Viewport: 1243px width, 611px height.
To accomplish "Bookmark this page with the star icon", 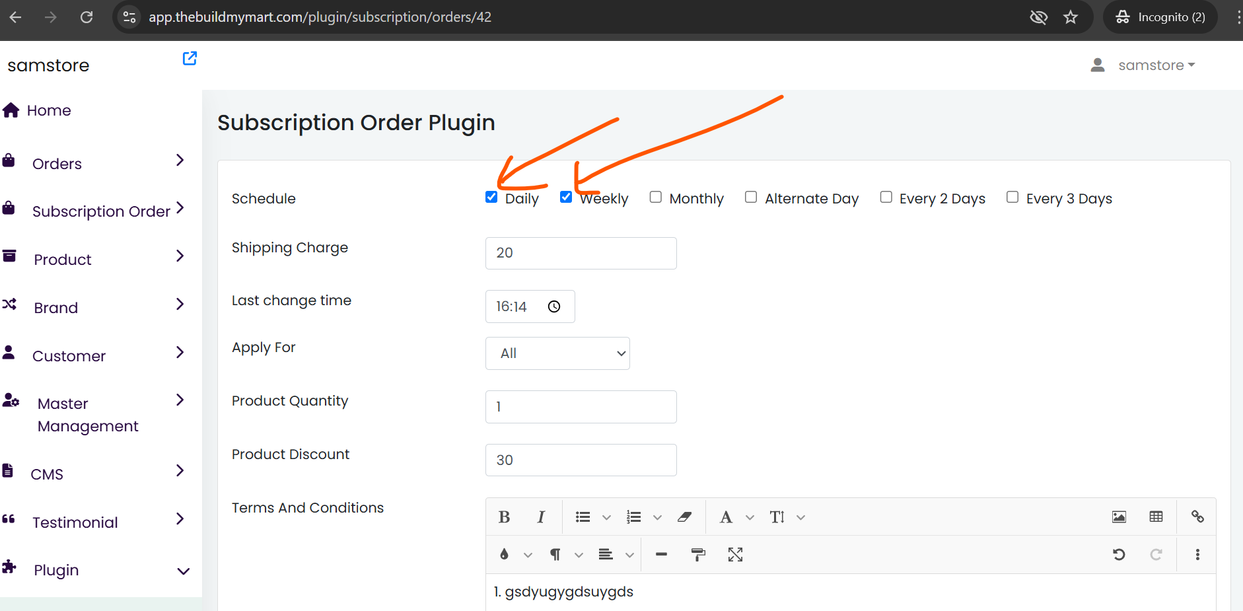I will click(1071, 17).
